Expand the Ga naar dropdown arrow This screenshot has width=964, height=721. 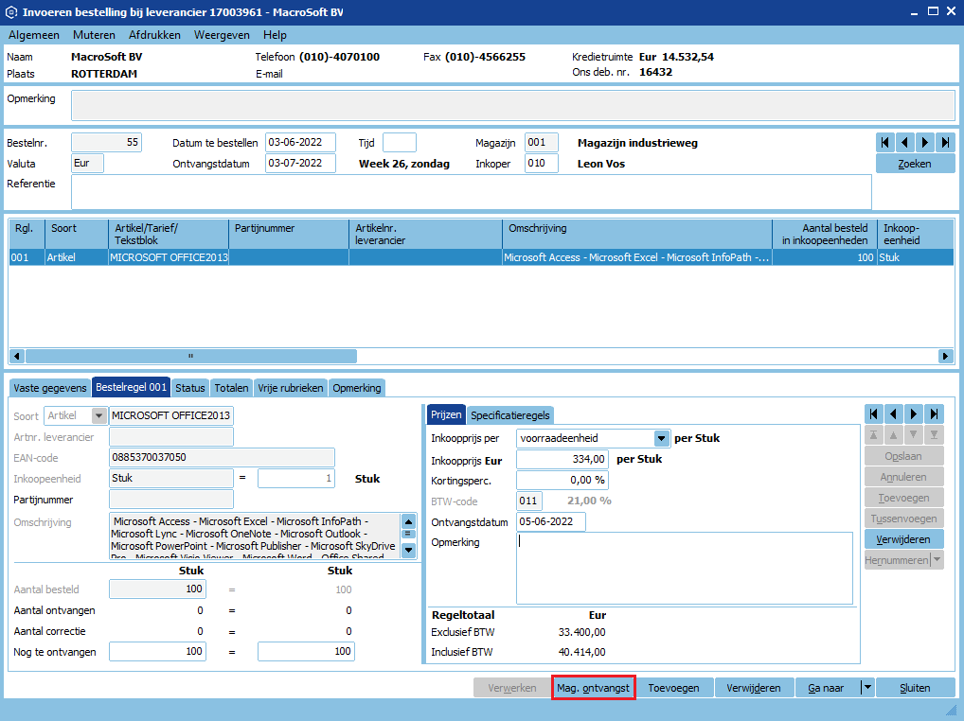pyautogui.click(x=866, y=688)
